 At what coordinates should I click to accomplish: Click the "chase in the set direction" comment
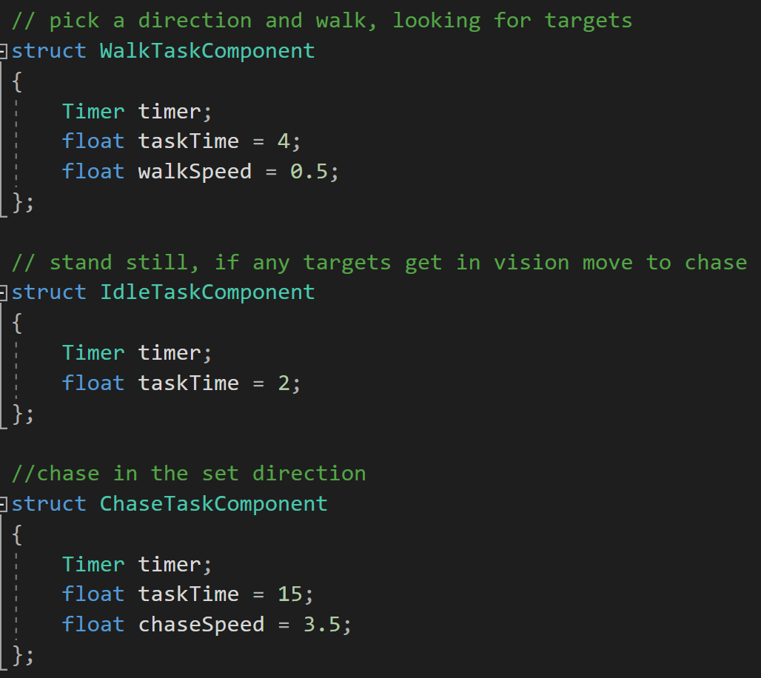click(x=188, y=474)
